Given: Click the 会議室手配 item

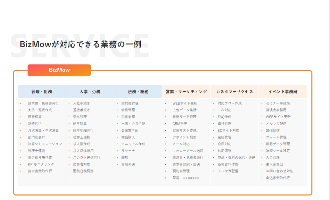Looking at the screenshot, I should tap(130, 131).
